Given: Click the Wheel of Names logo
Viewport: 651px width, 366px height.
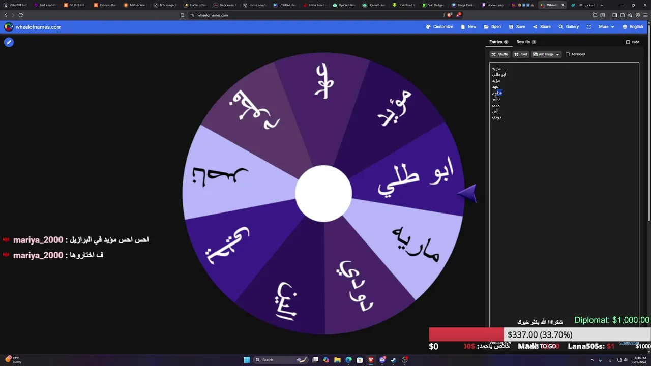Looking at the screenshot, I should coord(9,27).
